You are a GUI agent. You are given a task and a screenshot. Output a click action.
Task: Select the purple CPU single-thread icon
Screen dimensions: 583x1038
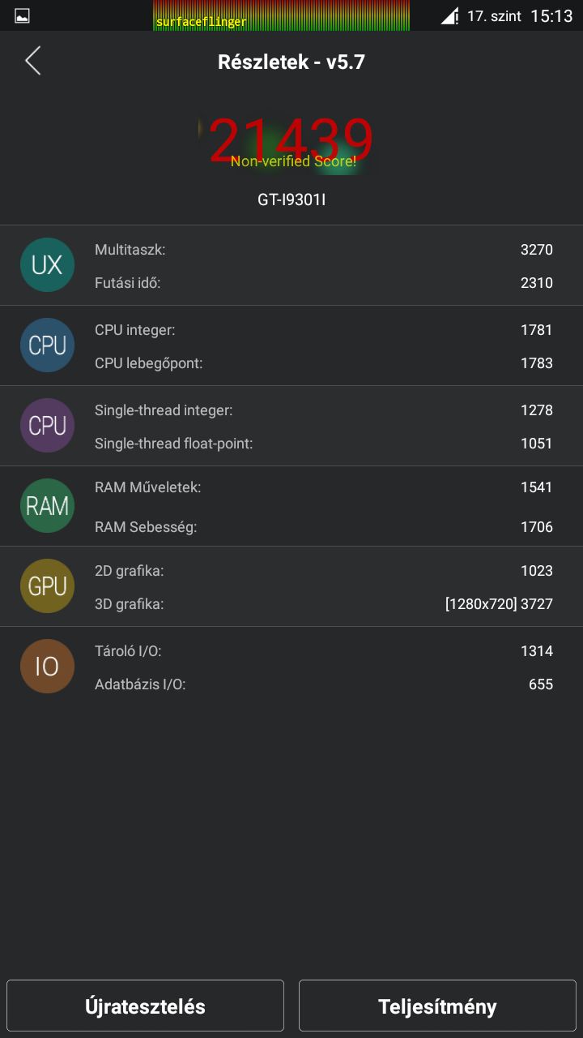[47, 426]
